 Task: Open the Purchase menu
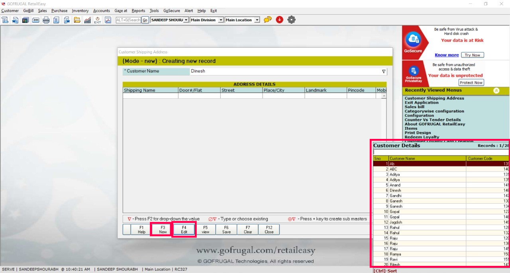pyautogui.click(x=59, y=11)
